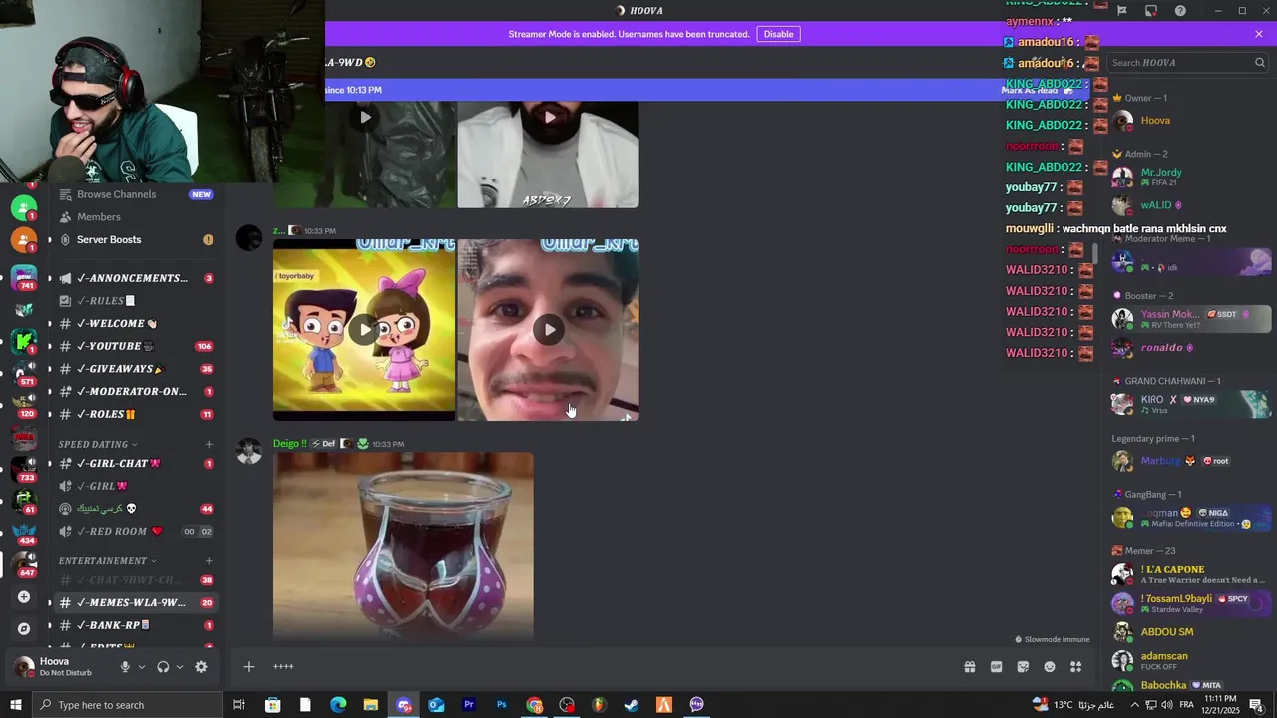The image size is (1277, 718).
Task: Open Mr.Jordy's member profile
Action: [1191, 177]
